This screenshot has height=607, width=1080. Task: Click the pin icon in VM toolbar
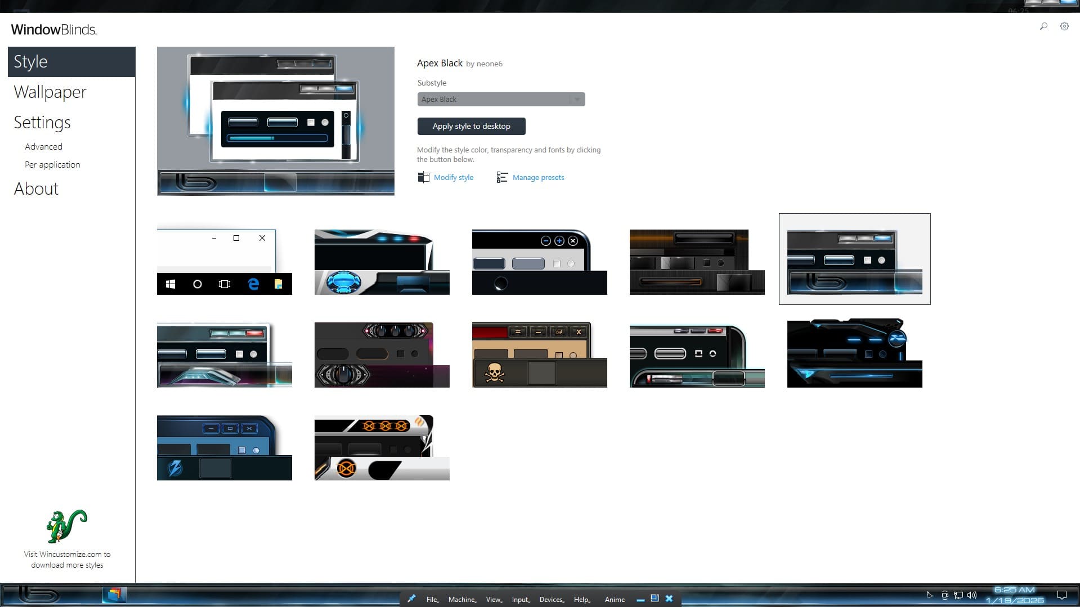pos(411,599)
